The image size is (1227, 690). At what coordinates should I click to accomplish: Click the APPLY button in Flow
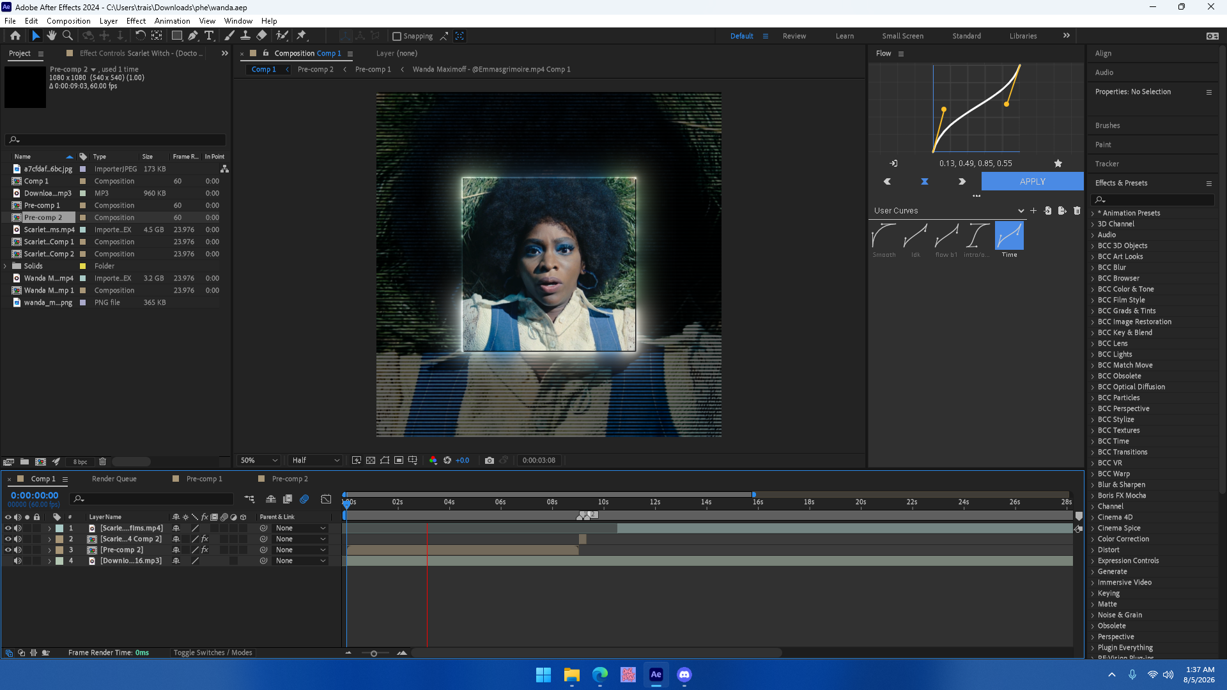(x=1033, y=181)
